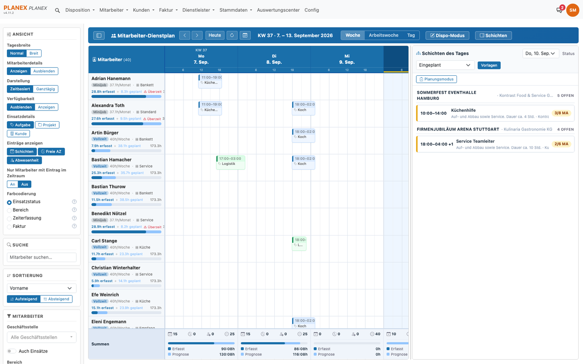This screenshot has width=583, height=364.
Task: Open the Auswertungscenter menu item
Action: 278,10
